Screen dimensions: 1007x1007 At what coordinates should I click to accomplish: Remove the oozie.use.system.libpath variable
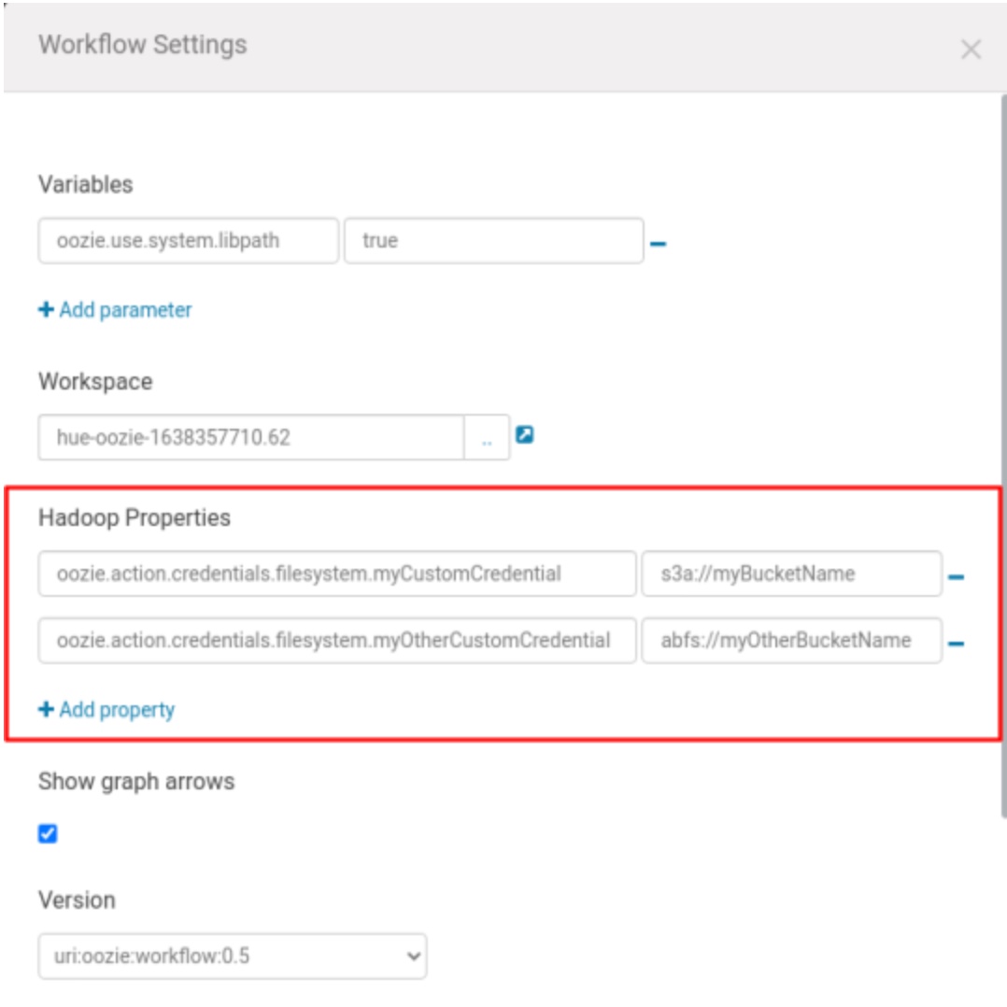click(x=658, y=244)
